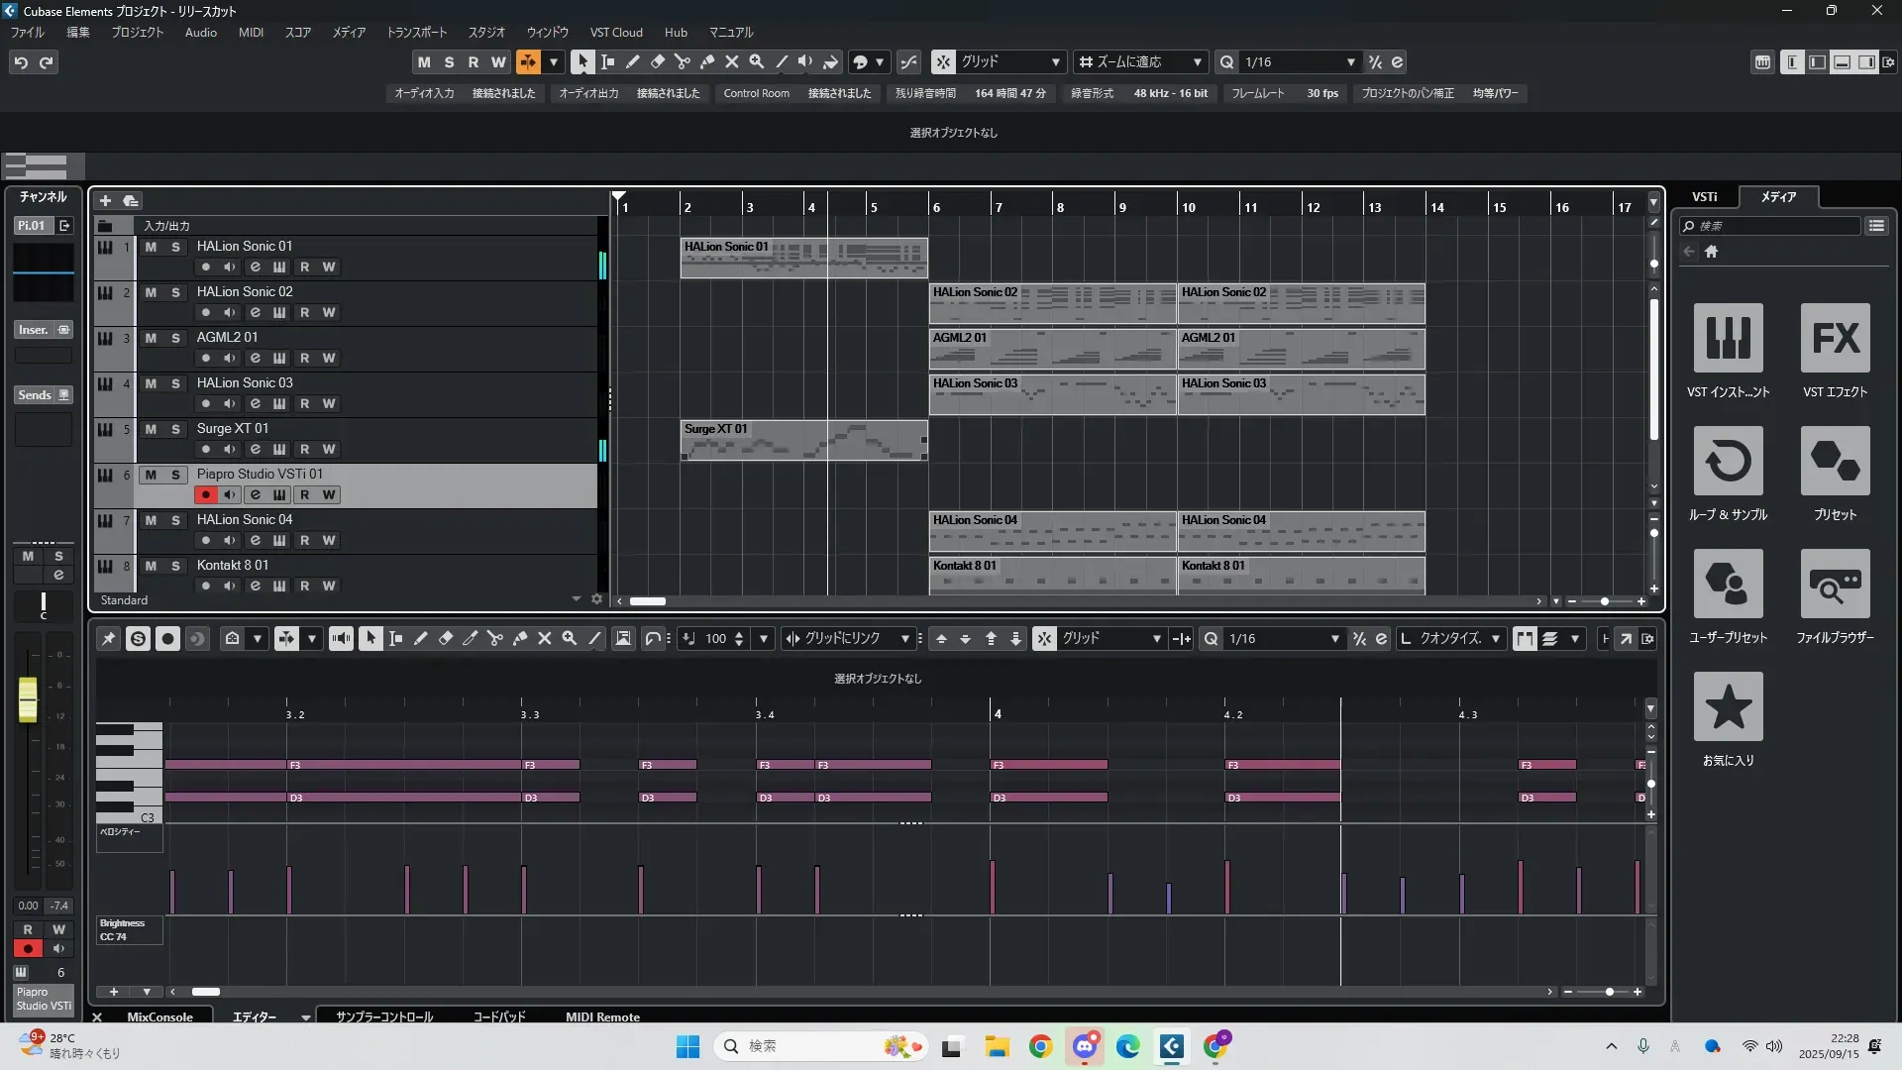Switch to the MixConsole tab

point(159,1016)
